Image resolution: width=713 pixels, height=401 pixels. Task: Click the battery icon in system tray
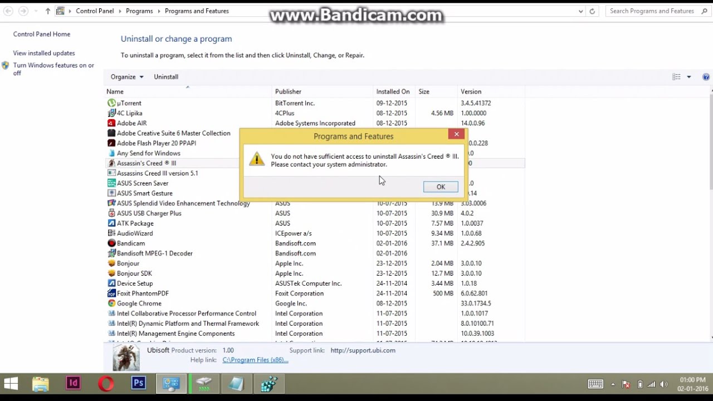pyautogui.click(x=639, y=384)
